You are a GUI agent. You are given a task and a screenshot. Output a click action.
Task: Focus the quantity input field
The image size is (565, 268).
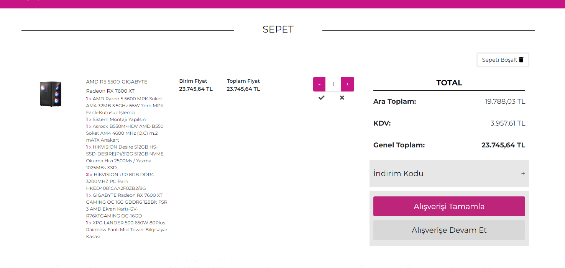333,84
